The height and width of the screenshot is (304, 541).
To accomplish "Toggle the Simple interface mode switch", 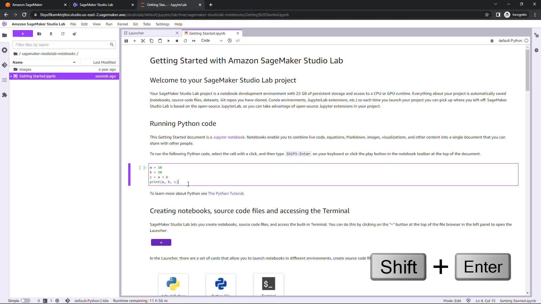I will coord(25,301).
